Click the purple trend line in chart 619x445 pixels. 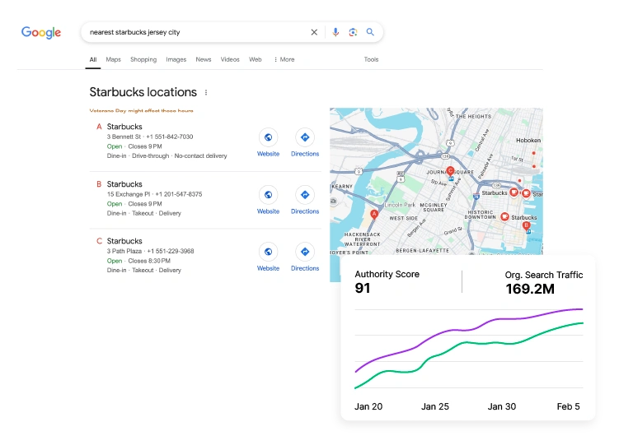pos(469,329)
